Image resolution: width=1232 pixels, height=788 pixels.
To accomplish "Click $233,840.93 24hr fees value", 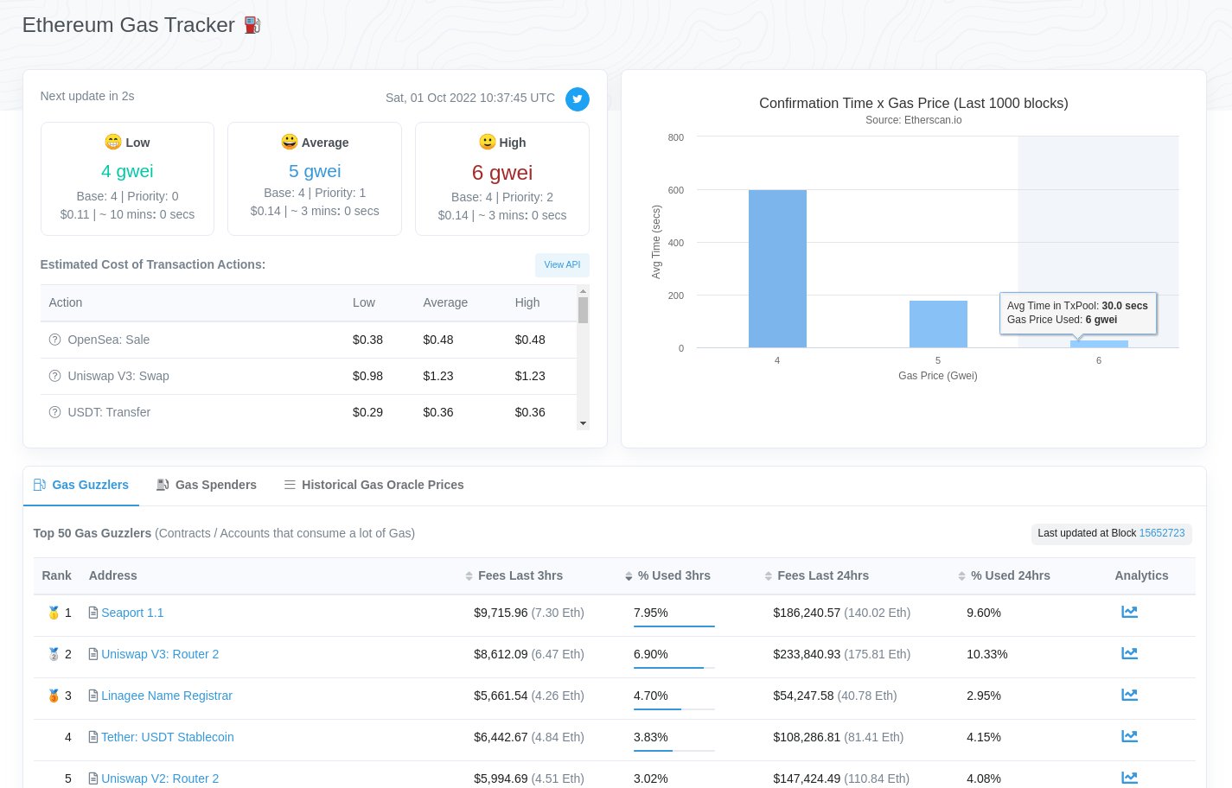I will (807, 654).
